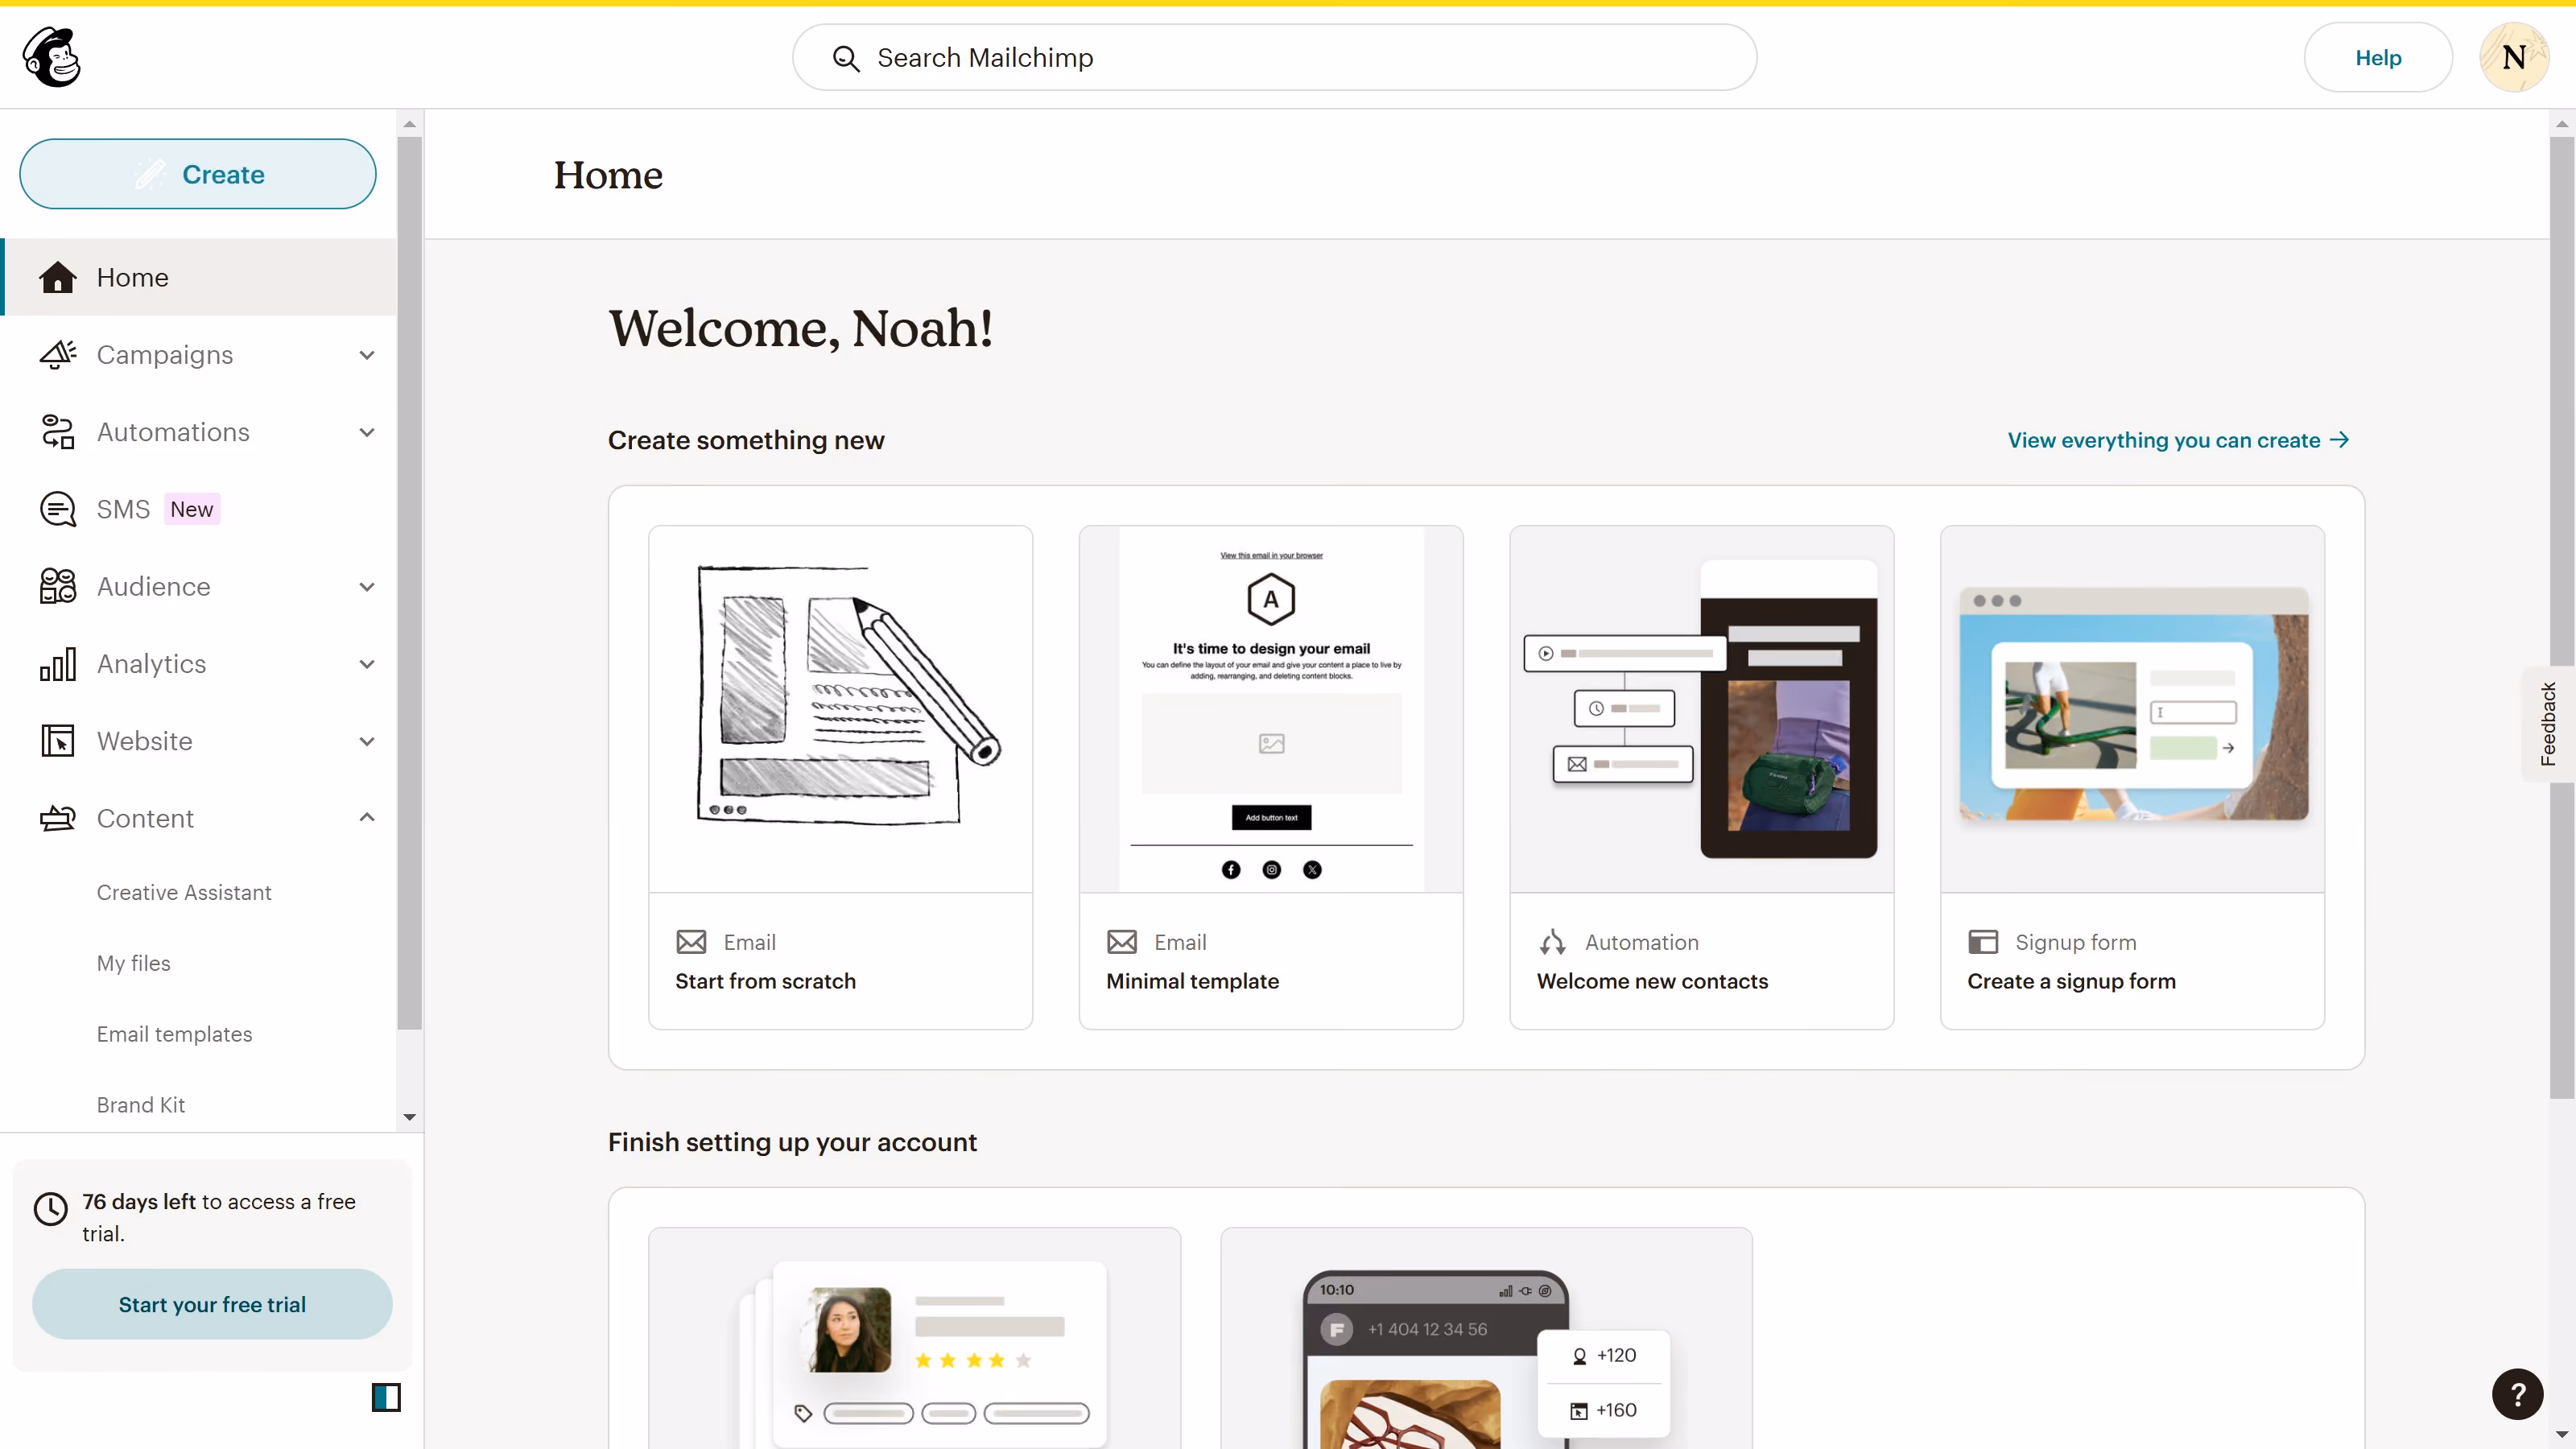The image size is (2576, 1449).
Task: Click Start your free trial button
Action: [x=212, y=1304]
